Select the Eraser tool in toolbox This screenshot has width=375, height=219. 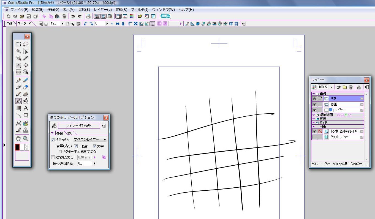click(26, 87)
